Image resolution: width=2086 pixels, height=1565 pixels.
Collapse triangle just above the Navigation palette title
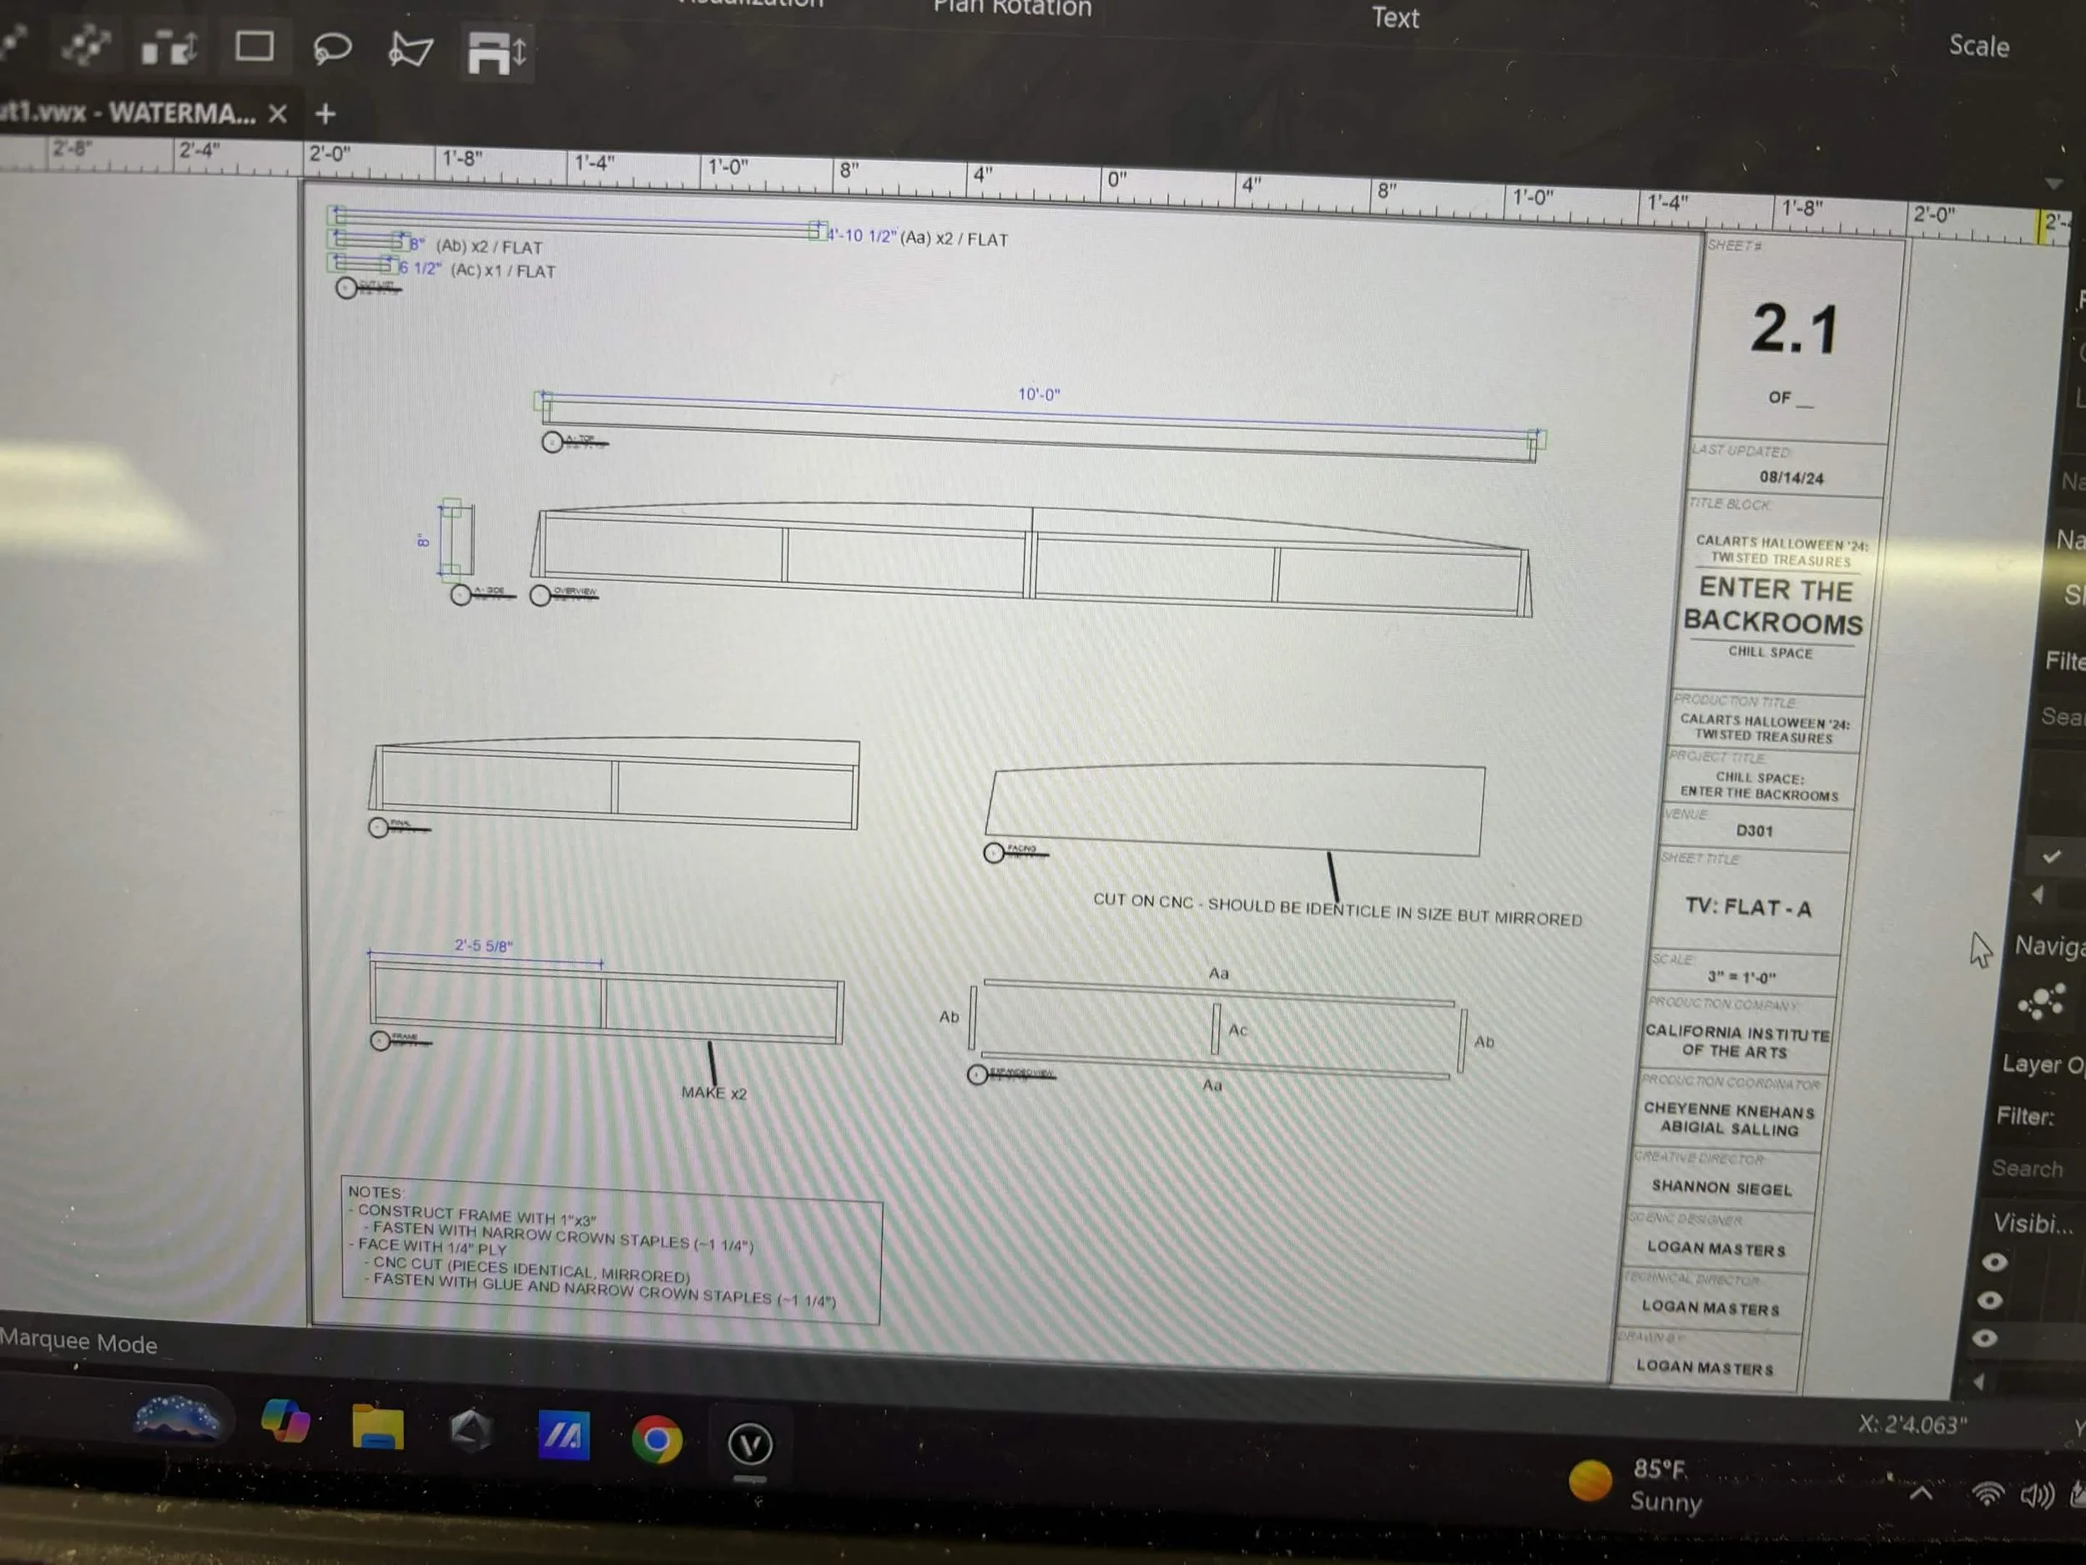(2037, 894)
